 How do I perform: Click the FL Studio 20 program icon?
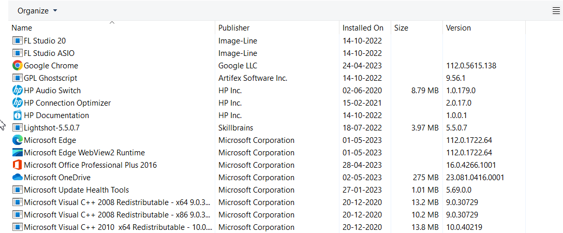[17, 41]
